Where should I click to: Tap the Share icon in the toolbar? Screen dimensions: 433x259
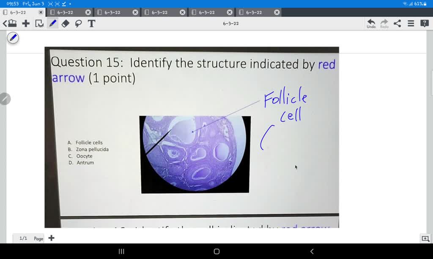pos(397,24)
